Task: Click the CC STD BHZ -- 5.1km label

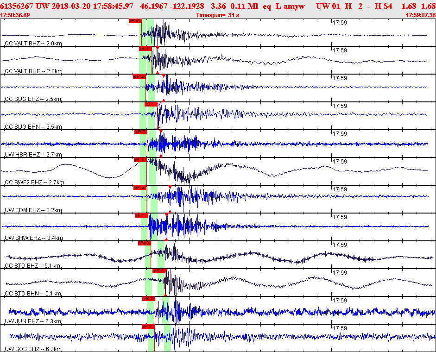Action: click(33, 266)
